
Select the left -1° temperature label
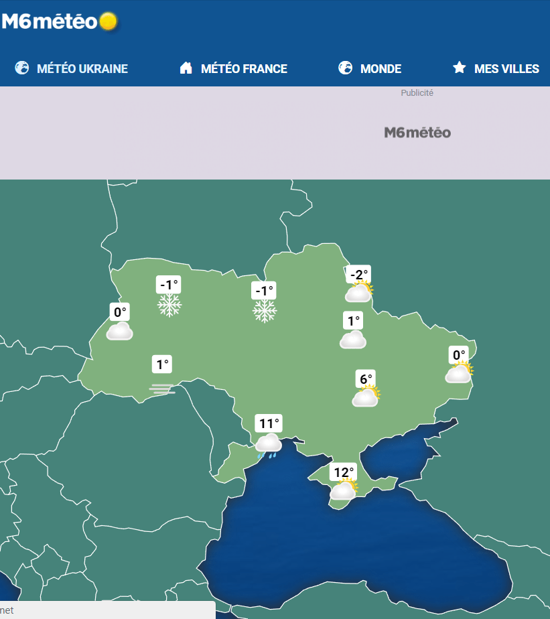click(x=169, y=285)
